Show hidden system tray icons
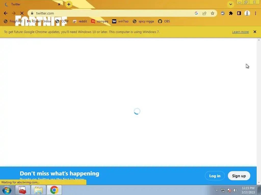The image size is (261, 195). (217, 190)
